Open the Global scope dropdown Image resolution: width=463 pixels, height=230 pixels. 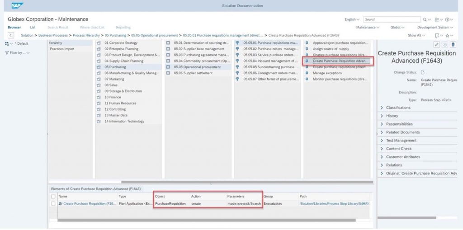397,28
